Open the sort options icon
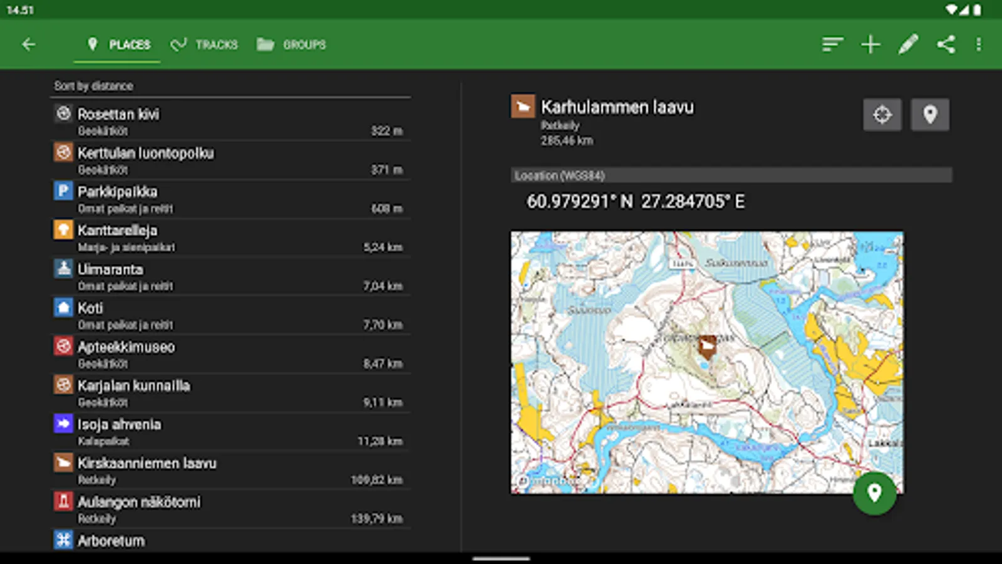 tap(832, 44)
